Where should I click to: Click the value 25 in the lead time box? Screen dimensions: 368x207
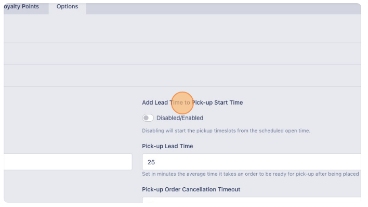(x=151, y=162)
